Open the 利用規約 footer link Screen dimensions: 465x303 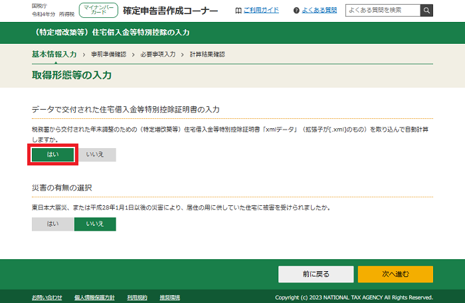136,297
